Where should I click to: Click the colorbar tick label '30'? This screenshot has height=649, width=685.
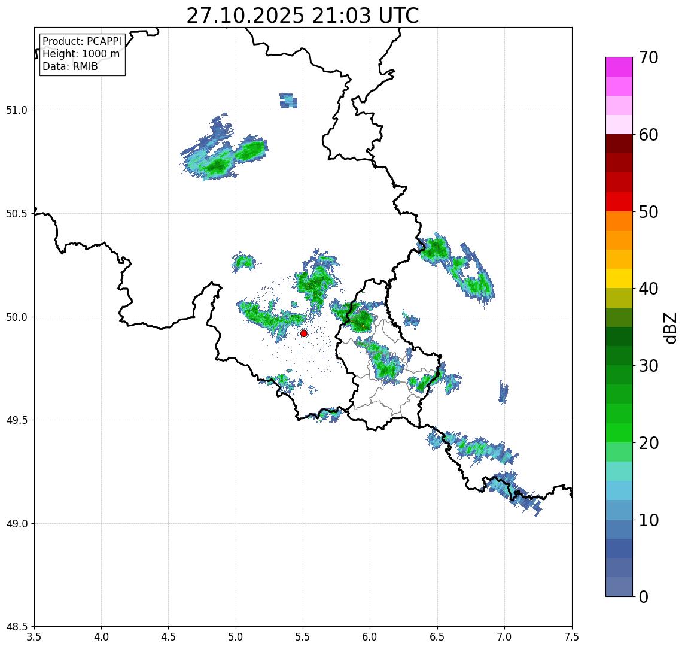click(x=649, y=366)
